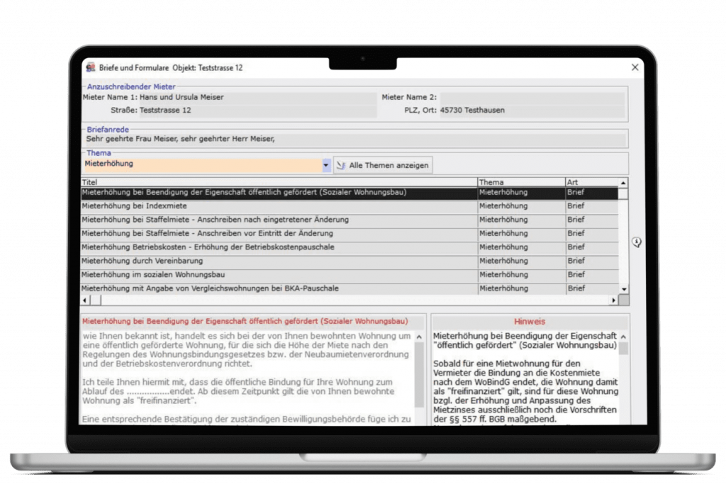Click the red letter title heading
The image size is (726, 484).
[x=245, y=321]
